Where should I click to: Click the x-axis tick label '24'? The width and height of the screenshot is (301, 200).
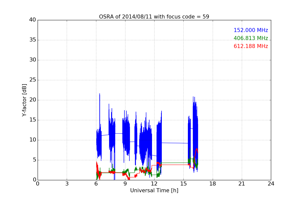click(271, 184)
